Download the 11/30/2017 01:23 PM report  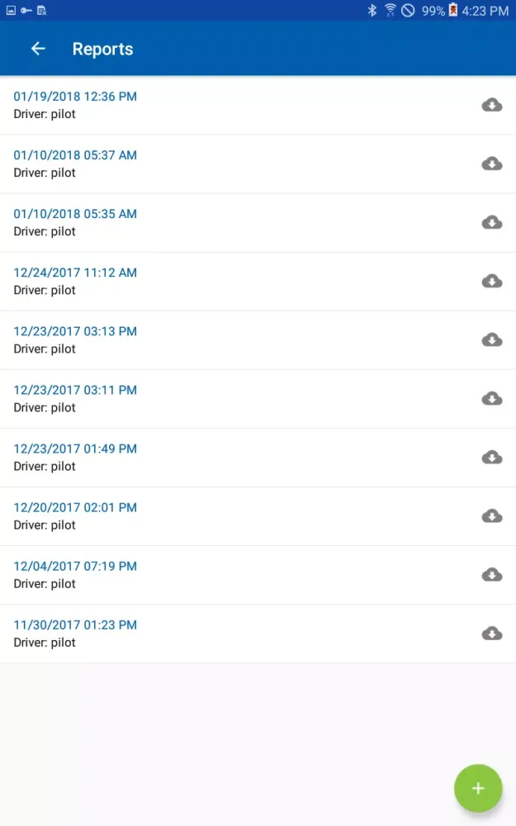click(x=492, y=633)
